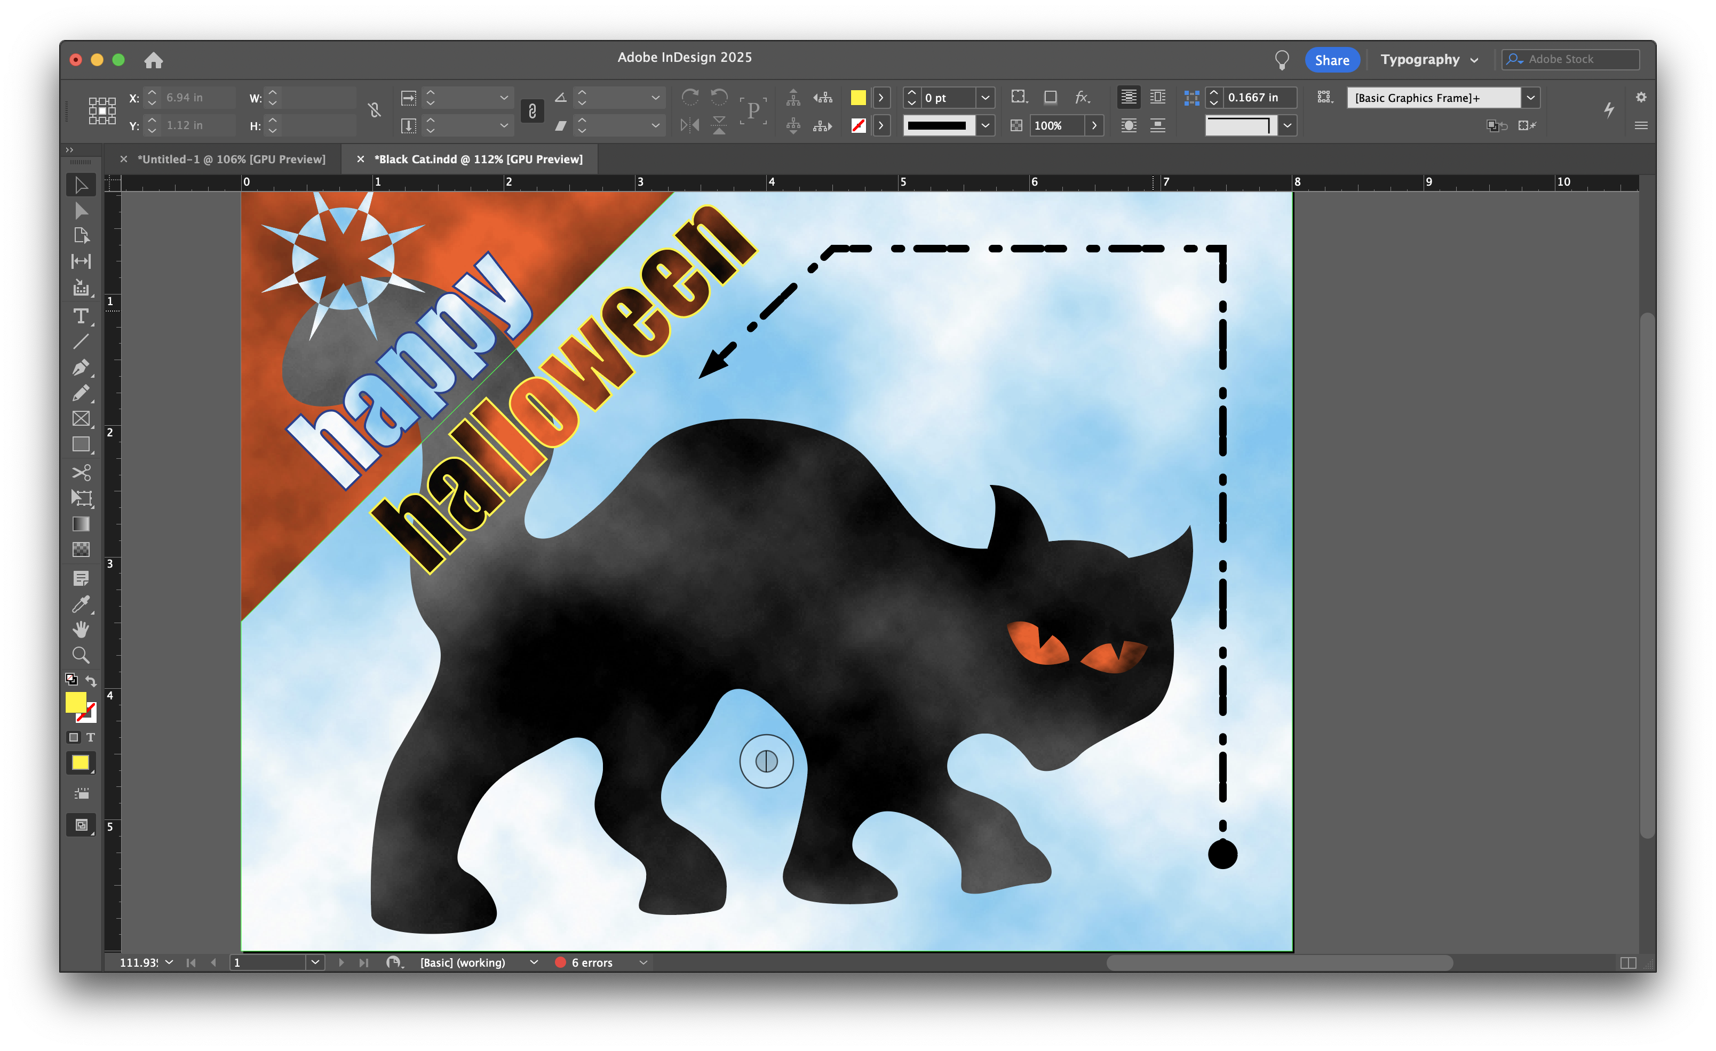
Task: Open the opacity slider arrow
Action: click(x=1094, y=125)
